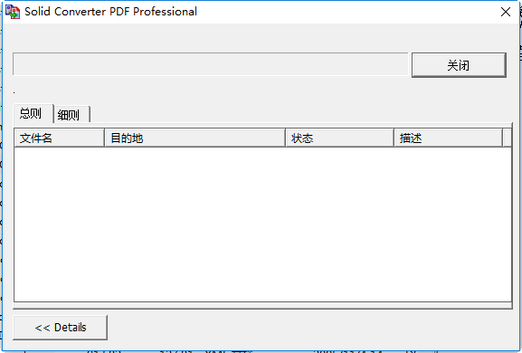Click the 关闭 button
This screenshot has width=522, height=353.
459,65
